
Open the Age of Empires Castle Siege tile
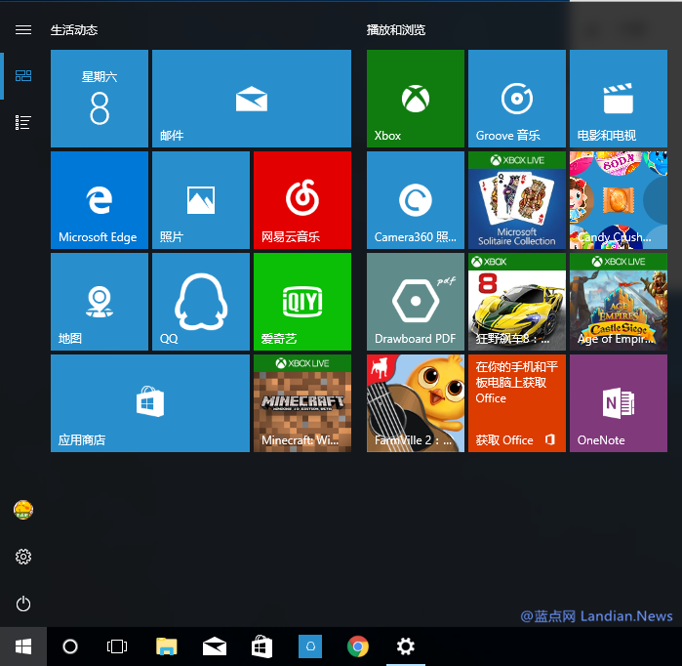pyautogui.click(x=619, y=302)
